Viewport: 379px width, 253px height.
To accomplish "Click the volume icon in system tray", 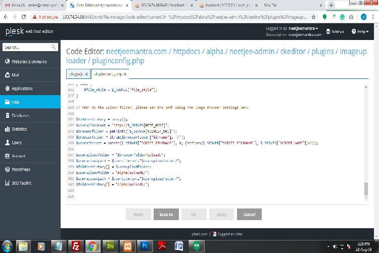I will [335, 246].
